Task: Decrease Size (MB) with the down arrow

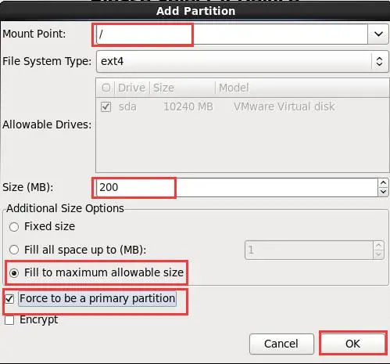Action: 383,192
